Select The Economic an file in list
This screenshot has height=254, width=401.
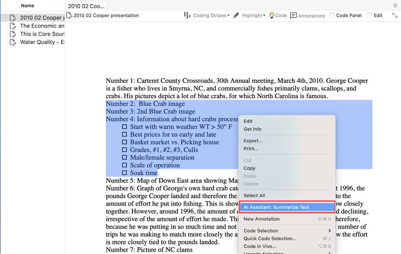click(42, 26)
